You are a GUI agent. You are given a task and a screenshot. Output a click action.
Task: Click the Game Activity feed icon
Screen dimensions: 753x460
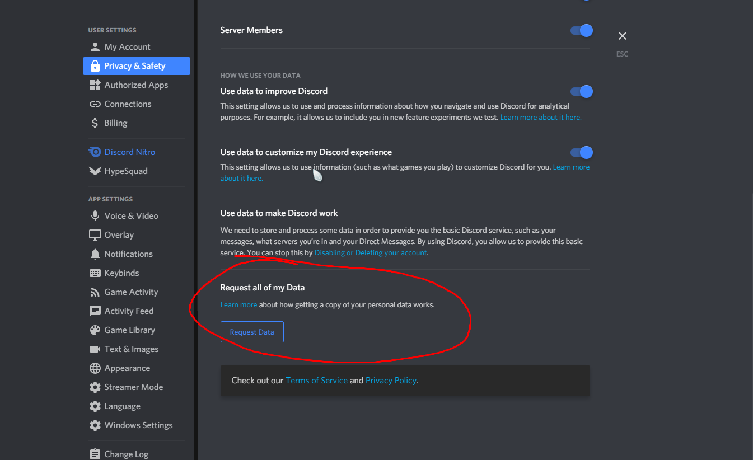point(95,292)
